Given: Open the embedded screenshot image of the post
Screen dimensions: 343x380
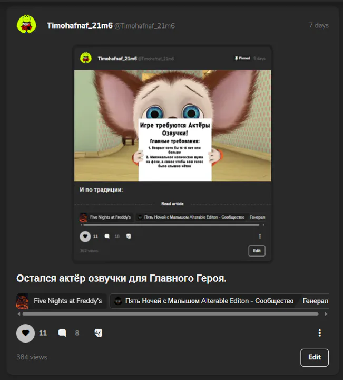Looking at the screenshot, I should [x=172, y=153].
